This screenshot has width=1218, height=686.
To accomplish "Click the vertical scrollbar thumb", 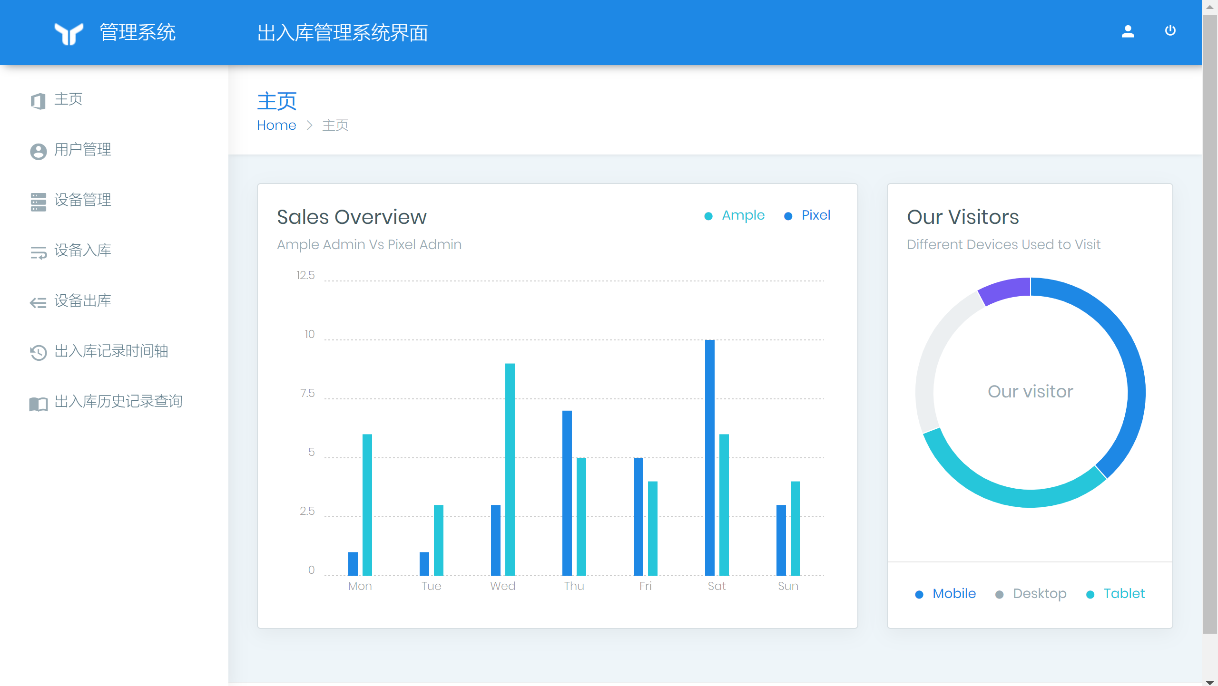I will (x=1209, y=324).
